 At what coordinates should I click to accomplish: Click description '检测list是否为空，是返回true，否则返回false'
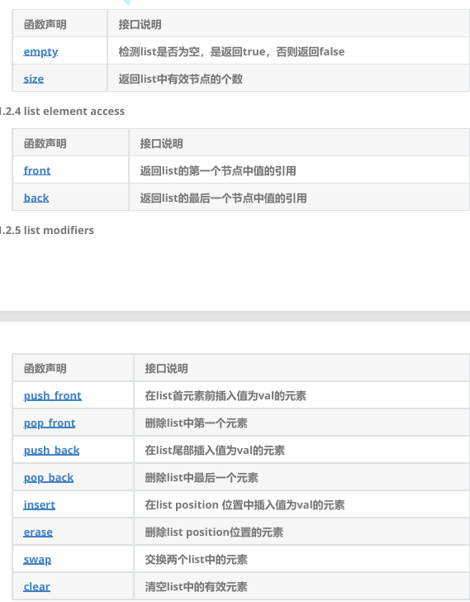click(231, 51)
